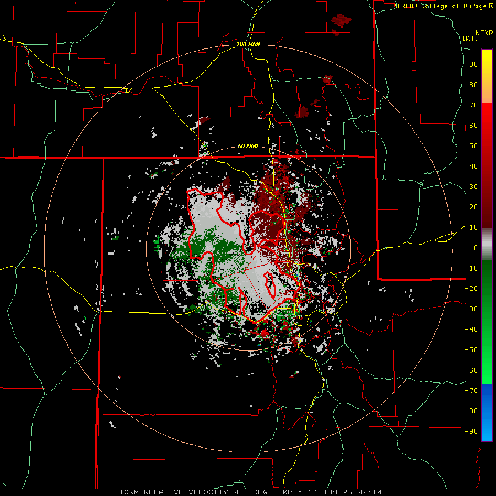Click the 30 value on velocity scale
496x496 pixels.
click(x=473, y=187)
